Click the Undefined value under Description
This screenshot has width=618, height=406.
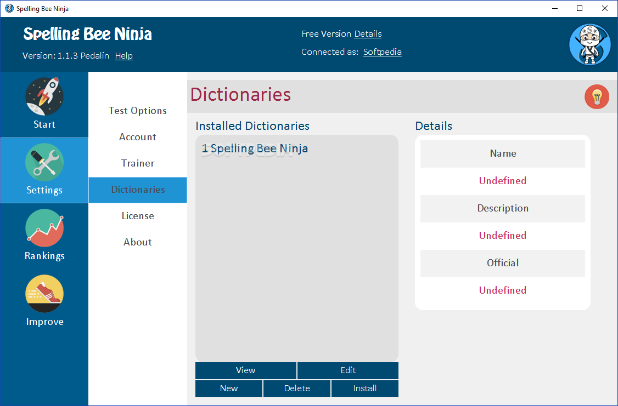pyautogui.click(x=503, y=236)
